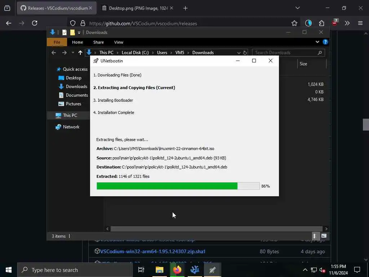Click VM5 in the address breadcrumb
The width and height of the screenshot is (369, 277).
179,53
